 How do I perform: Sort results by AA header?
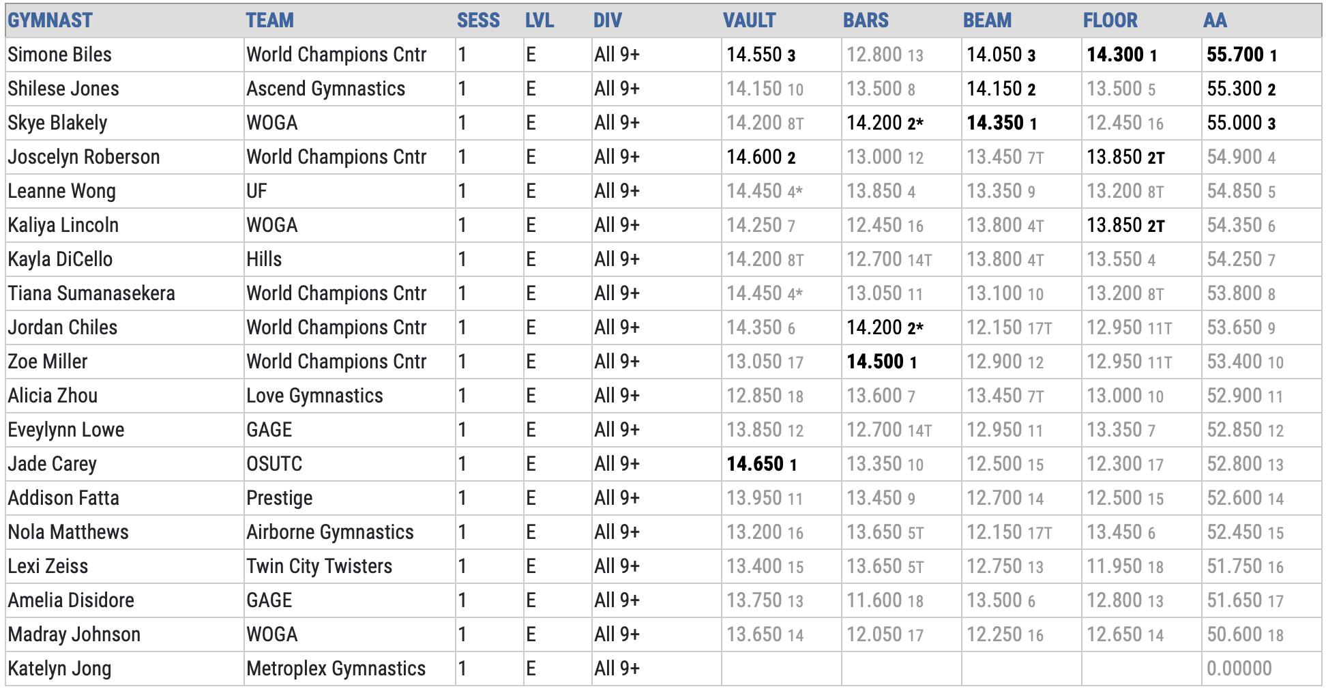click(1215, 20)
